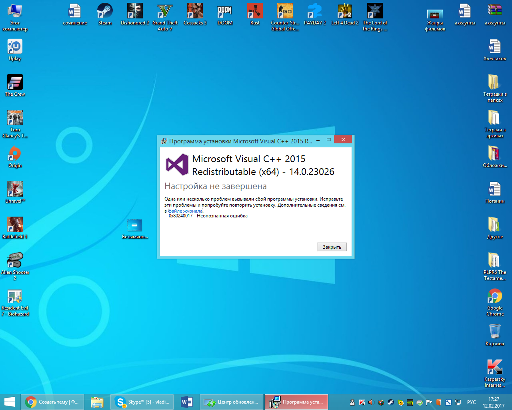Select the Counter-Strike Global Offensive shortcut

tap(285, 17)
